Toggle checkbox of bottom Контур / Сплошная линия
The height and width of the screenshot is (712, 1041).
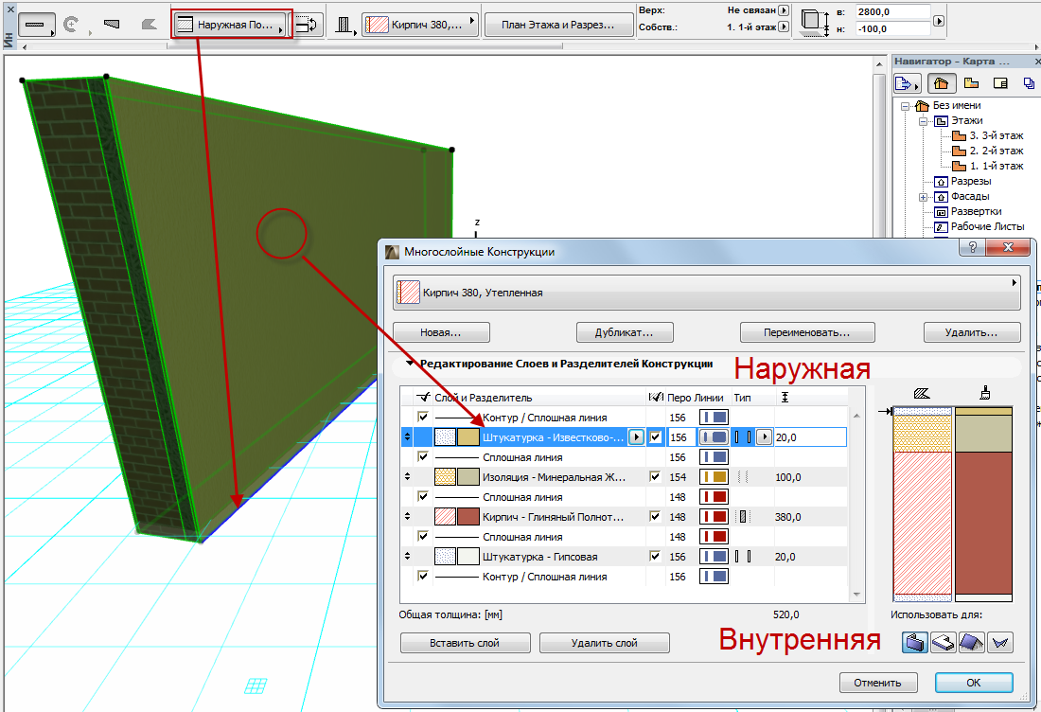(x=423, y=576)
